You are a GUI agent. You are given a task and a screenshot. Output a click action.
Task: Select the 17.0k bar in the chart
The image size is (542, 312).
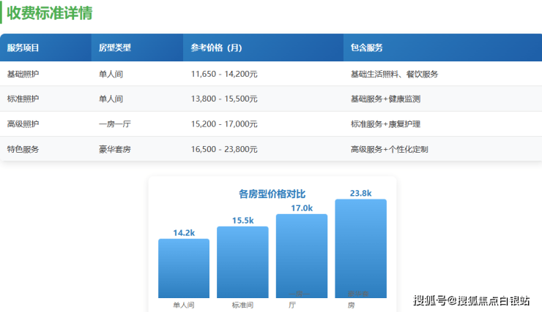[x=301, y=256]
